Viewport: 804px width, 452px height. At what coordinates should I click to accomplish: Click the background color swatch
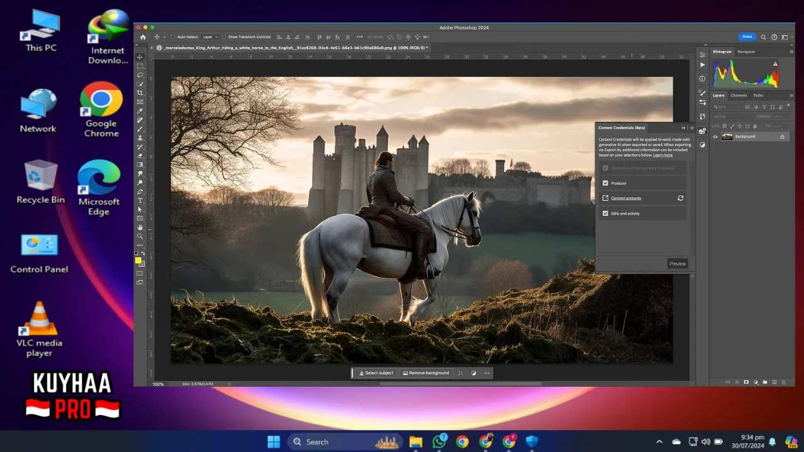coord(143,265)
